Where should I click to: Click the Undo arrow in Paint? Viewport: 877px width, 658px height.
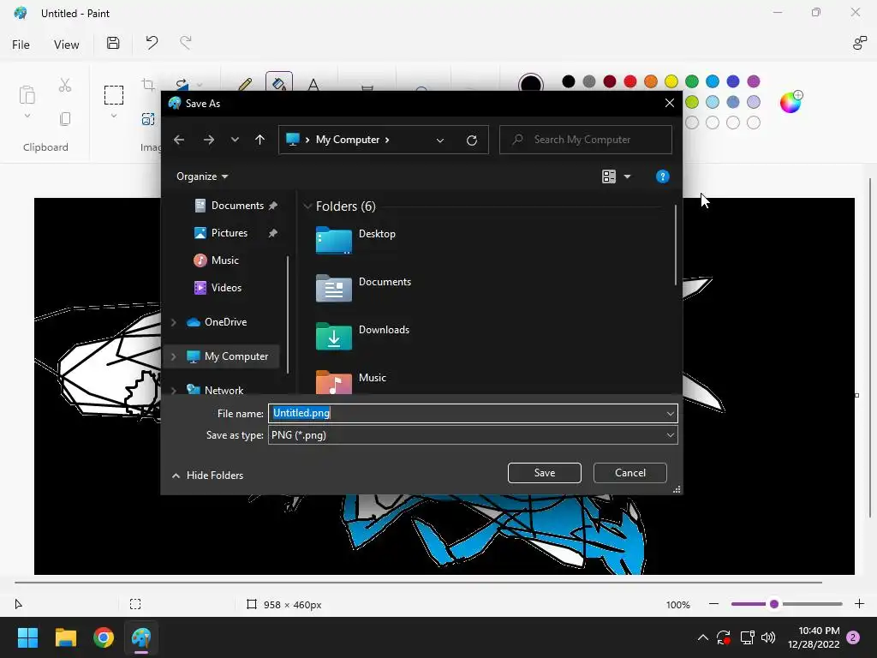[x=152, y=43]
